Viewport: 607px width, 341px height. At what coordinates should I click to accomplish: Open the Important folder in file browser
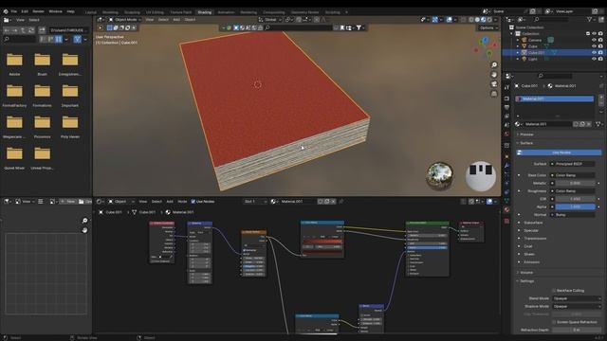point(70,95)
